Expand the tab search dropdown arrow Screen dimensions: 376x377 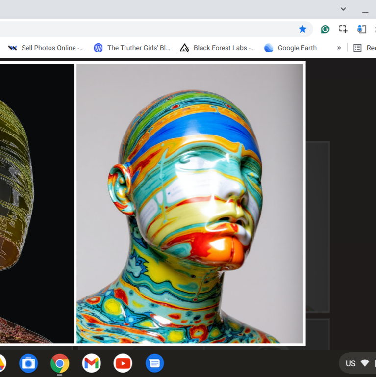pyautogui.click(x=343, y=9)
